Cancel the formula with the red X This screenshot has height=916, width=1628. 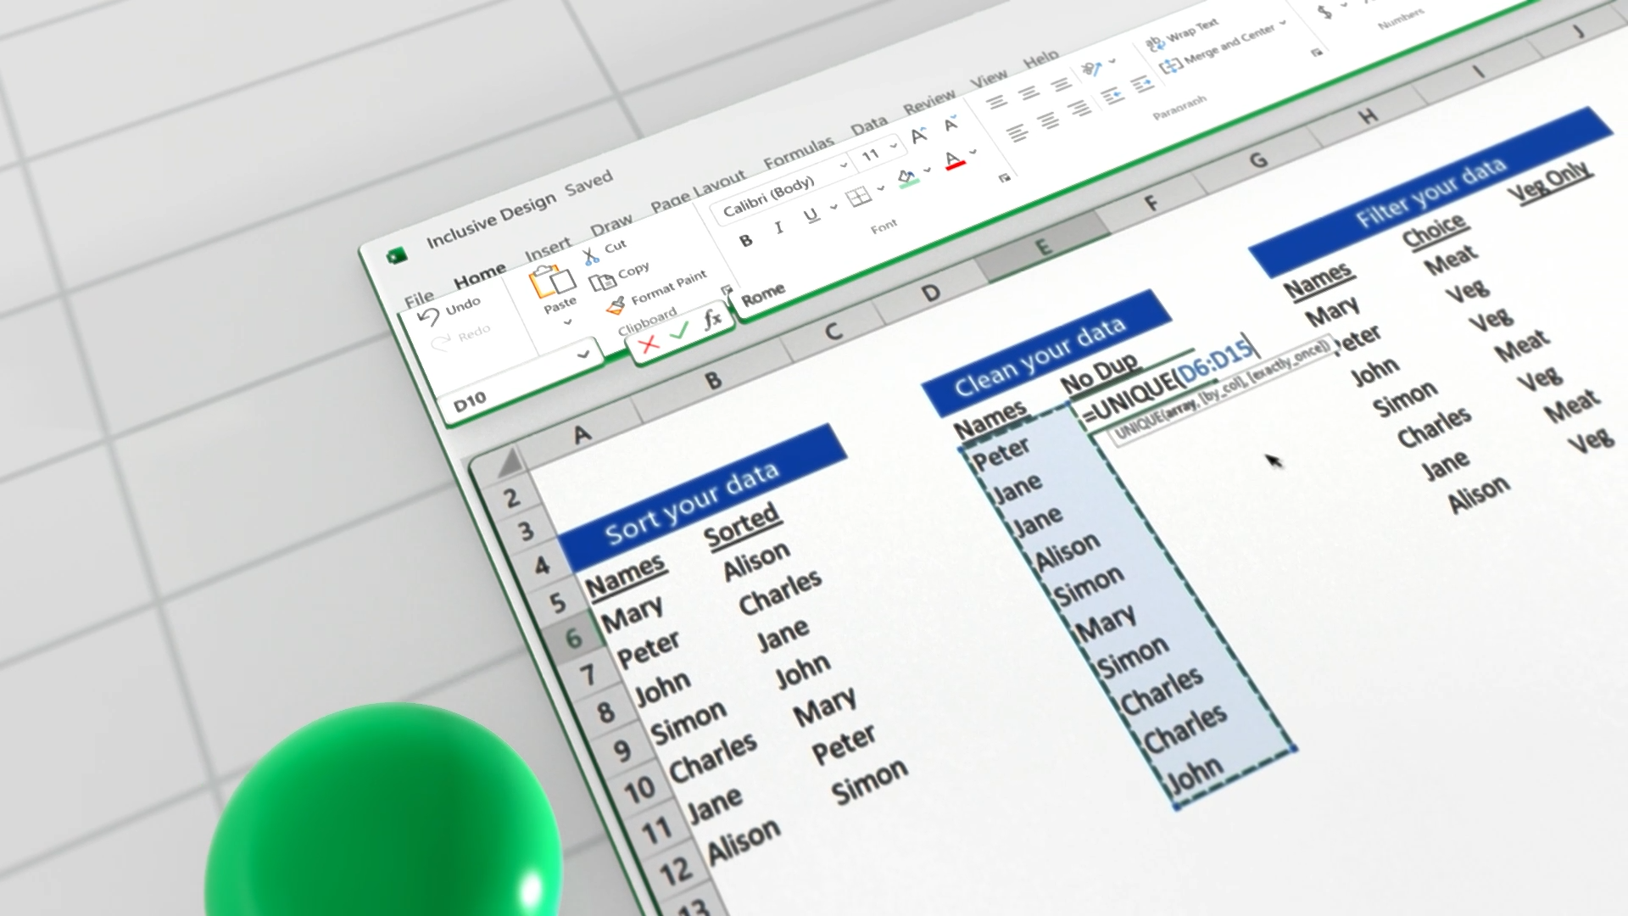649,343
